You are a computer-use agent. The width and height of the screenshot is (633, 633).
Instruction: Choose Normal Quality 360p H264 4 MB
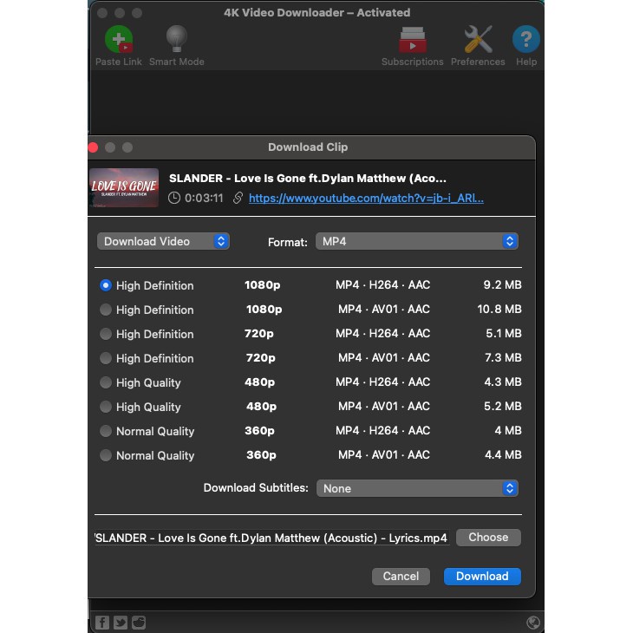point(106,431)
